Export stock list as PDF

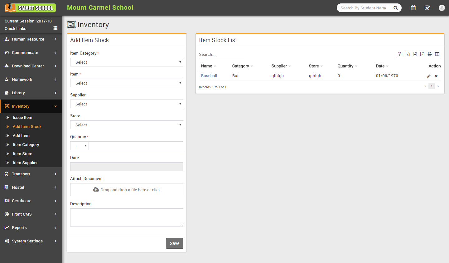[422, 54]
